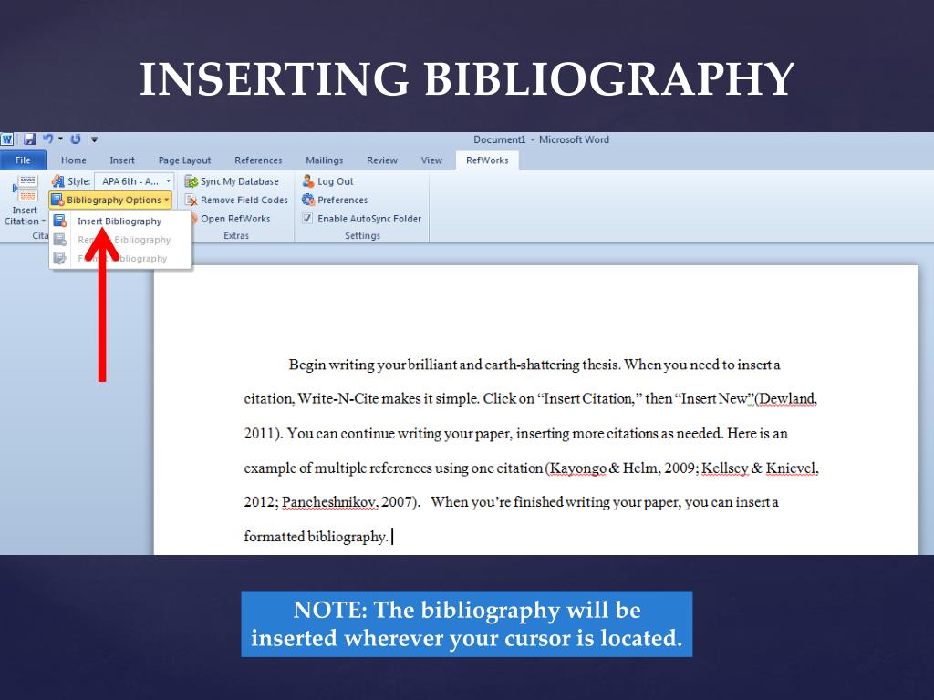Open the Undo history dropdown arrow

(x=60, y=139)
